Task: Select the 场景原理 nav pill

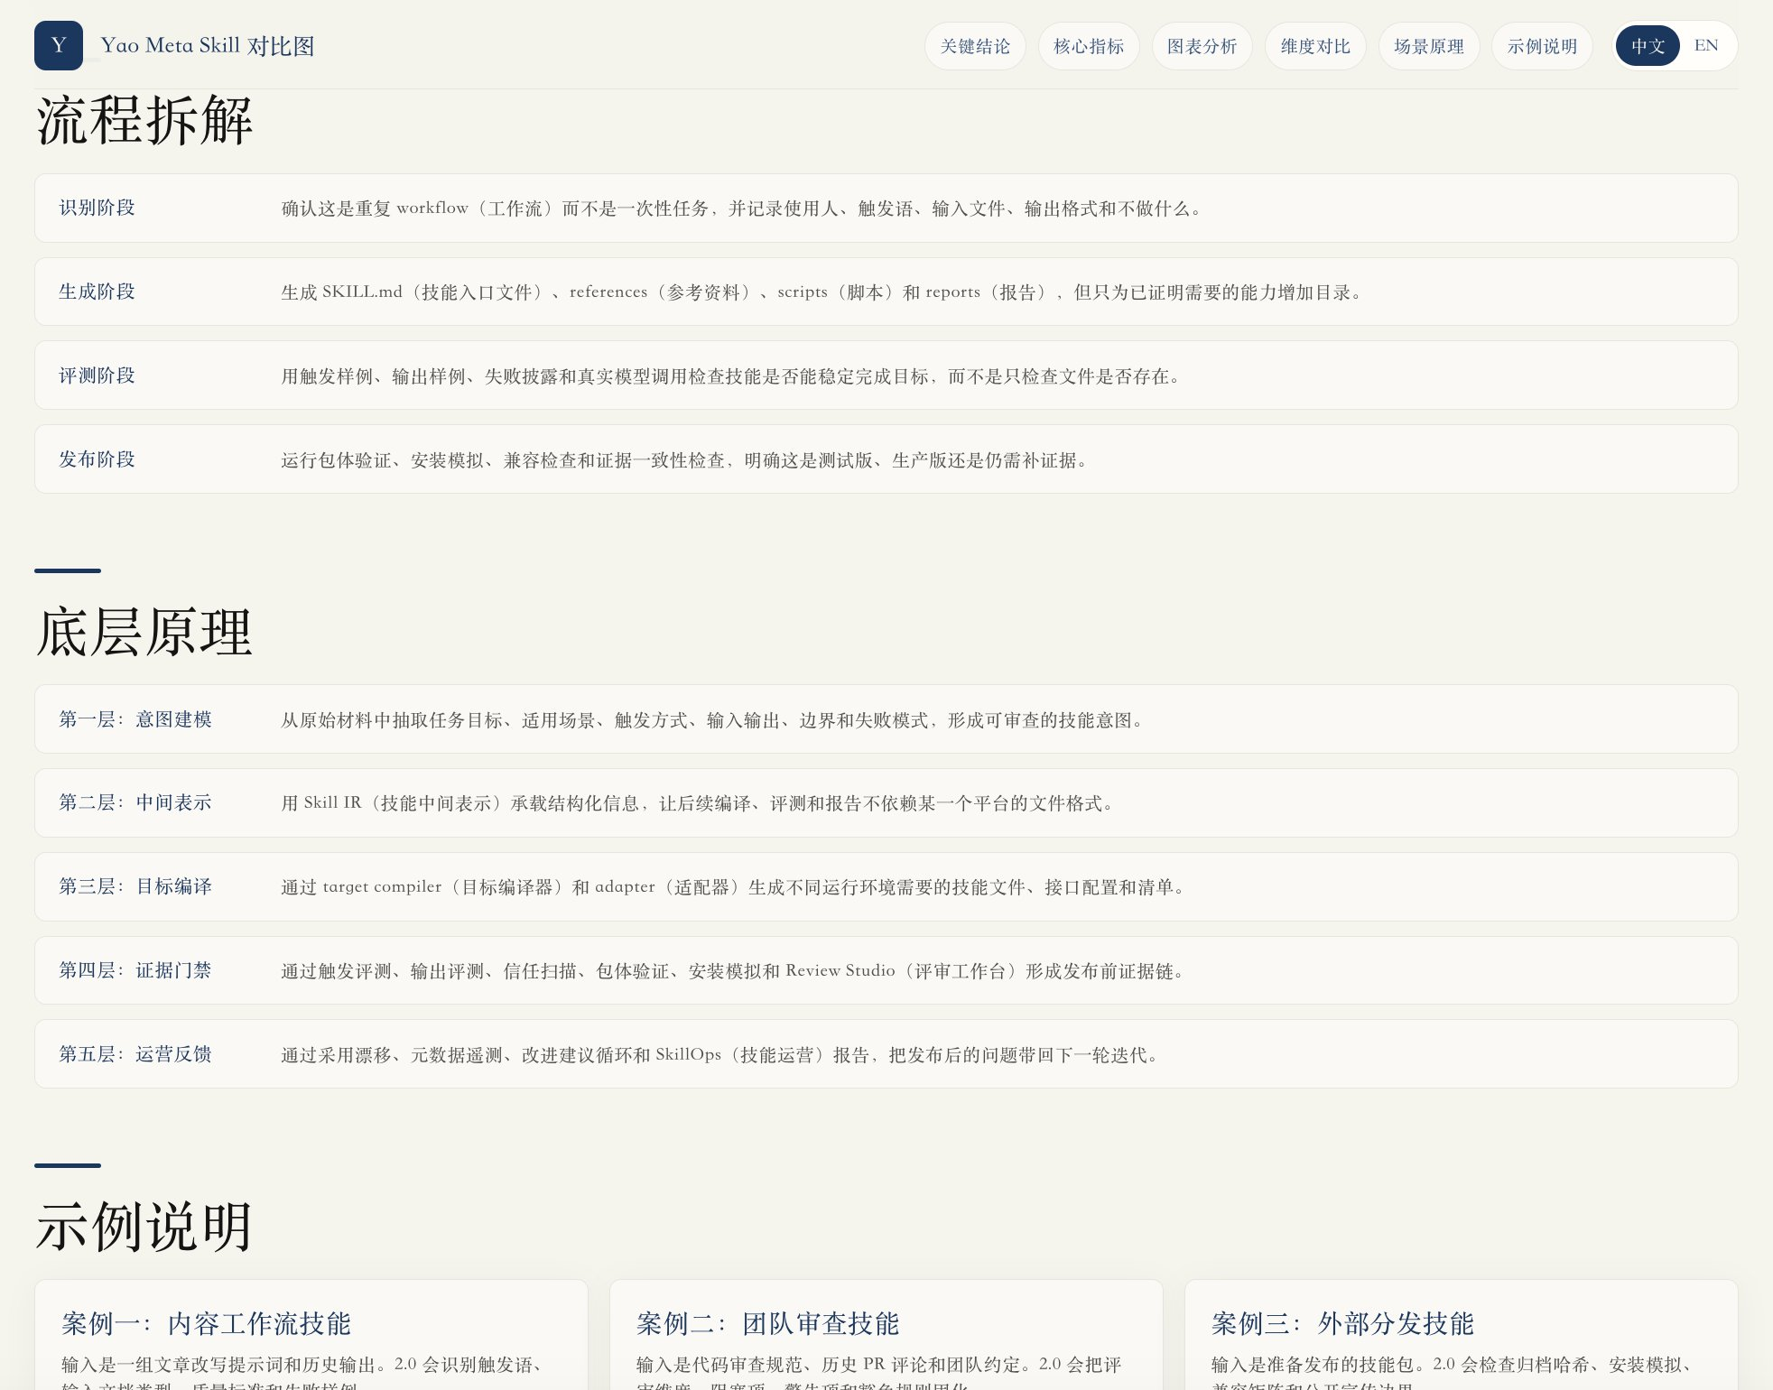Action: point(1429,46)
